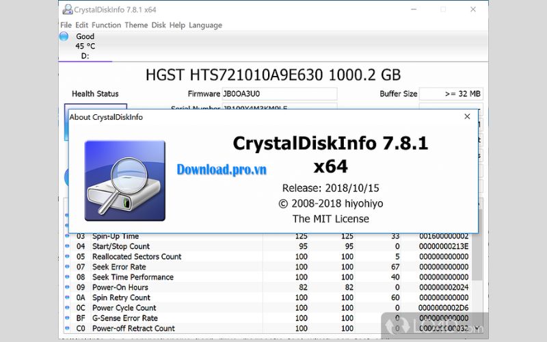This screenshot has height=342, width=547.
Task: Click the Power-On Hours status dot
Action: pos(67,287)
